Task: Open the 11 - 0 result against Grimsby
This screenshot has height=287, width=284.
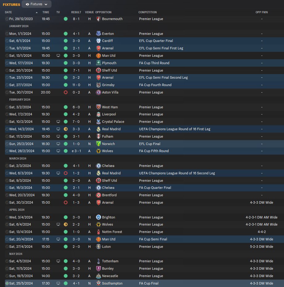Action: coord(76,85)
